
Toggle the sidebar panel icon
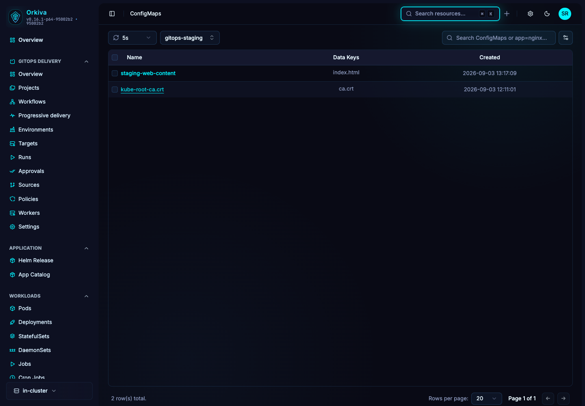pyautogui.click(x=112, y=14)
